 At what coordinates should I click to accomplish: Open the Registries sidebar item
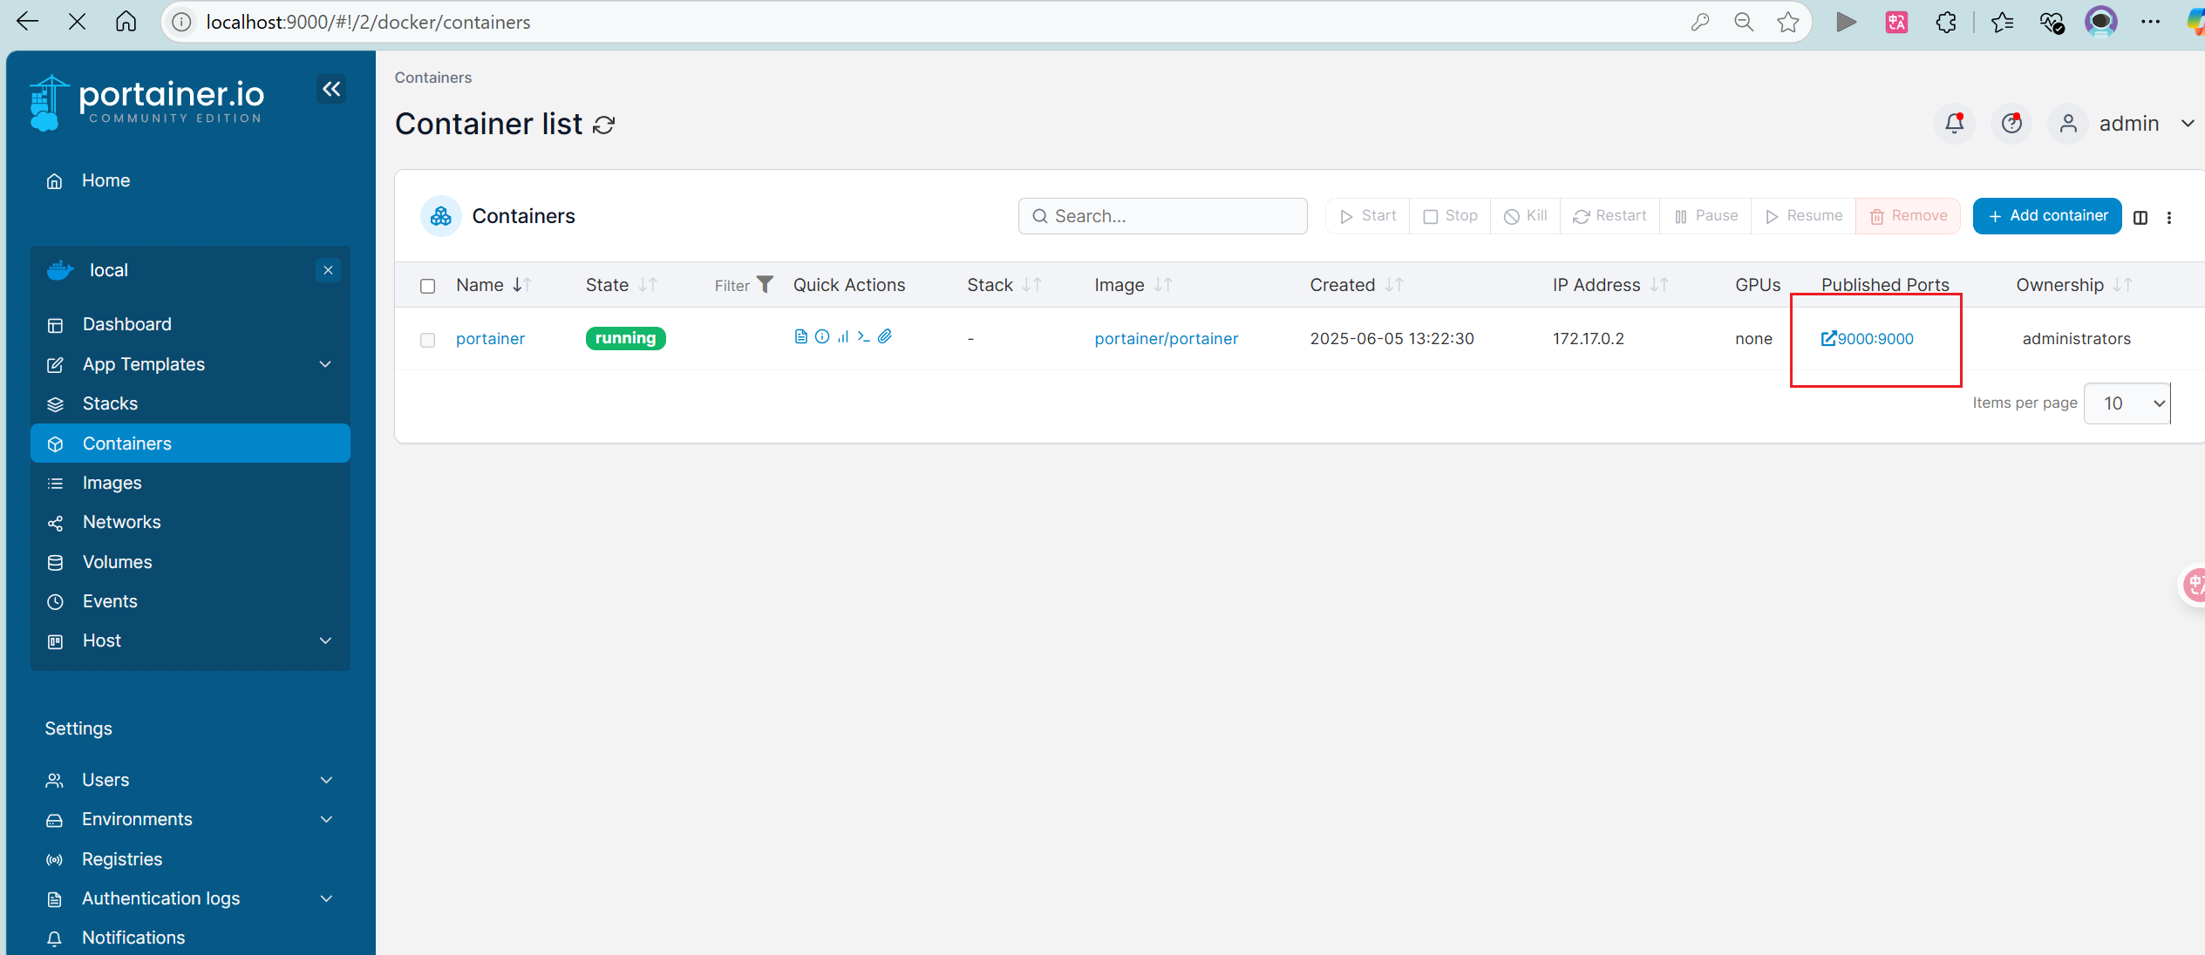tap(190, 859)
